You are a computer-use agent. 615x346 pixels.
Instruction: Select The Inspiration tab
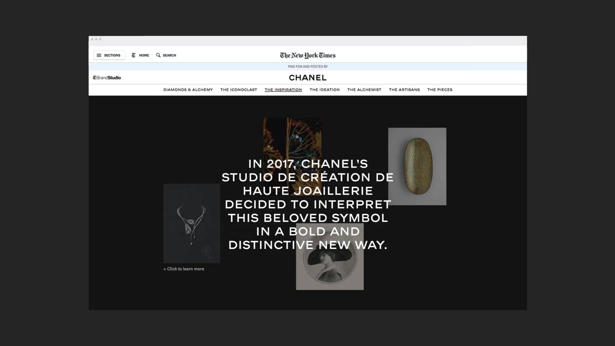point(283,90)
